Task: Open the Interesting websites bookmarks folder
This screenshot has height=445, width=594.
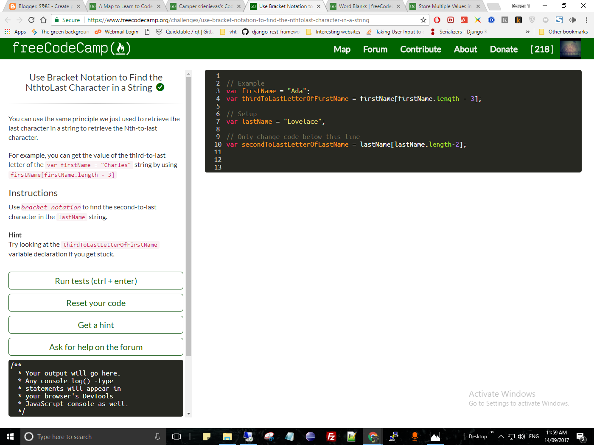Action: tap(333, 32)
